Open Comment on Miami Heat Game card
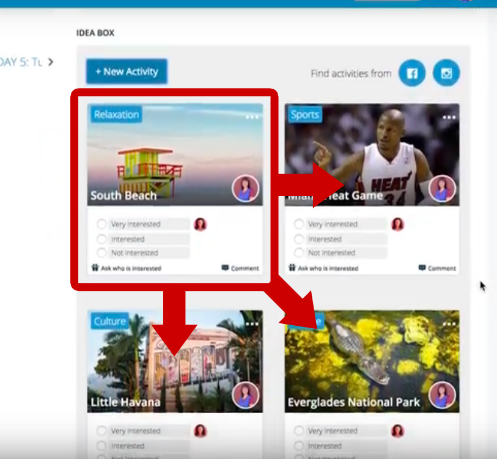 pos(438,268)
